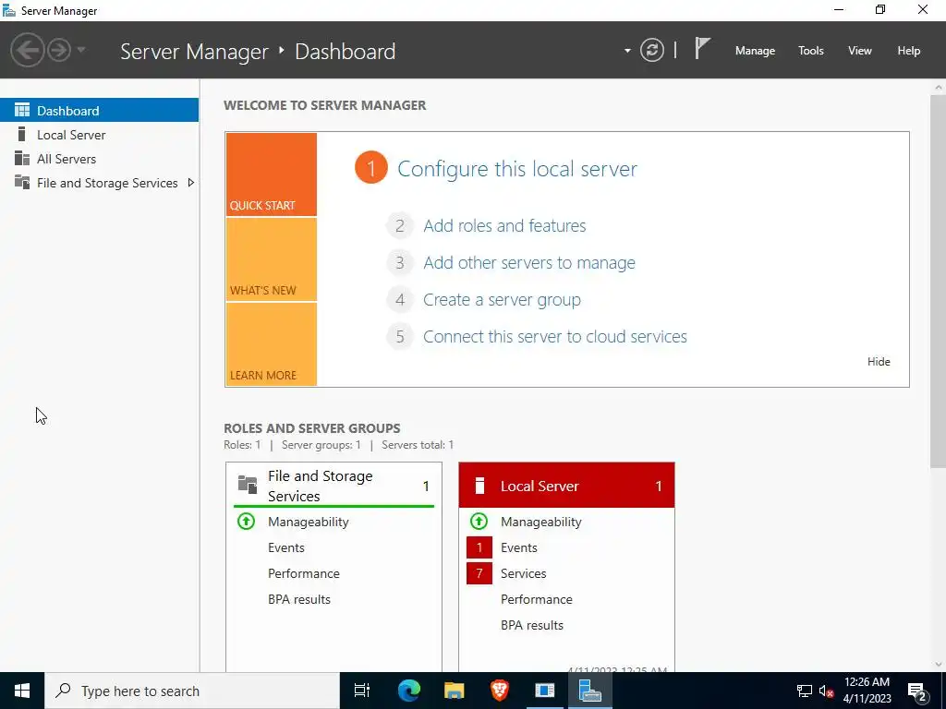The height and width of the screenshot is (709, 946).
Task: Click Performance under File and Storage Services
Action: [303, 573]
